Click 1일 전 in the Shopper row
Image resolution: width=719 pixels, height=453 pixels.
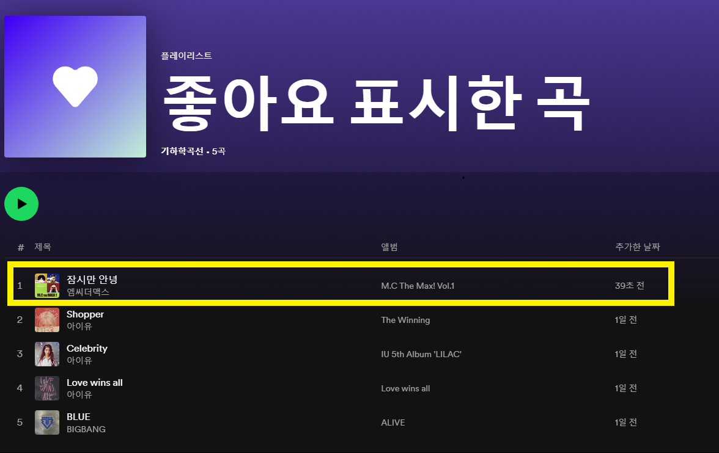pos(626,320)
